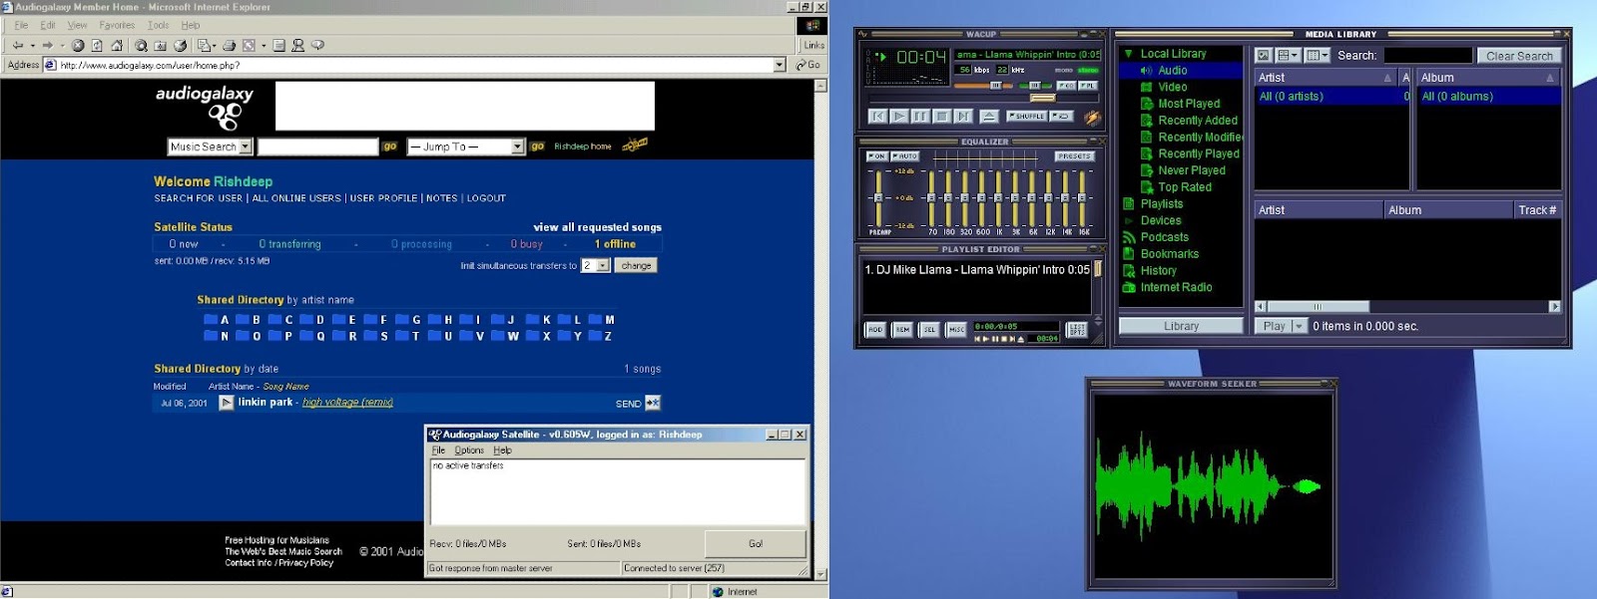Click the Home icon in Internet Explorer toolbar

(x=117, y=46)
